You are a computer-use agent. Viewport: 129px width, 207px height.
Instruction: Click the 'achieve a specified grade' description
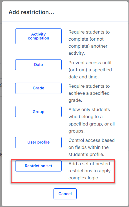tap(89, 93)
